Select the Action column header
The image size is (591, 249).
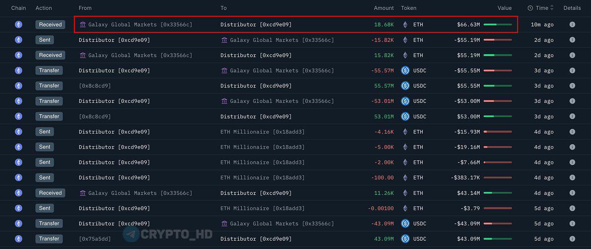pyautogui.click(x=44, y=8)
